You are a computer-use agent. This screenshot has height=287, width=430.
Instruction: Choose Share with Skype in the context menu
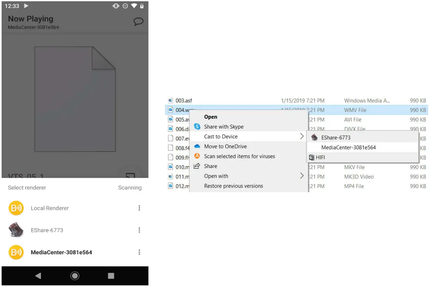(249, 127)
